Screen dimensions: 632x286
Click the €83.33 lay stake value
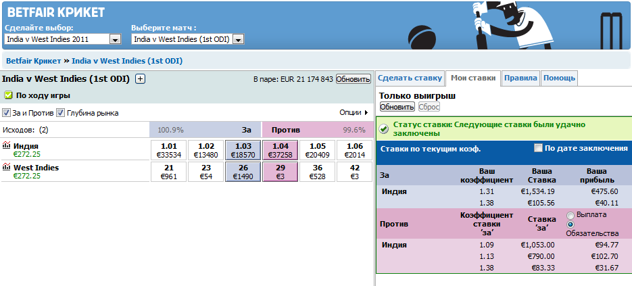point(543,268)
